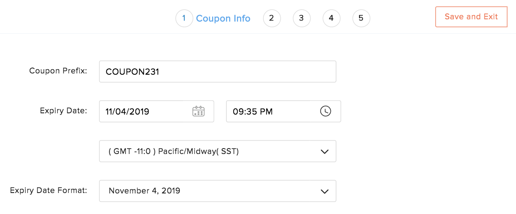Focus the expiry date 11/04/2019 field

coord(145,112)
